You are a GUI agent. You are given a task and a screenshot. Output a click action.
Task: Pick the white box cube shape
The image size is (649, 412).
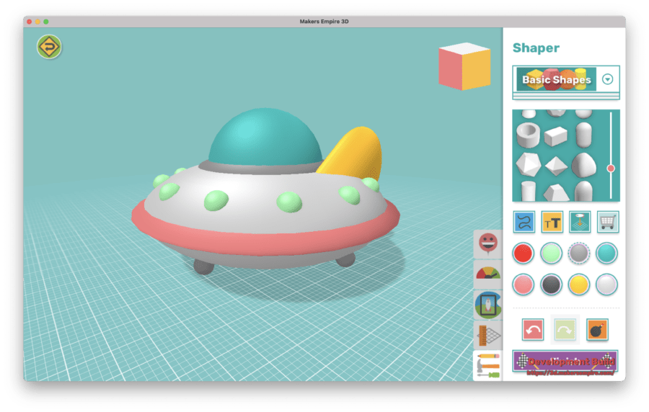[555, 136]
